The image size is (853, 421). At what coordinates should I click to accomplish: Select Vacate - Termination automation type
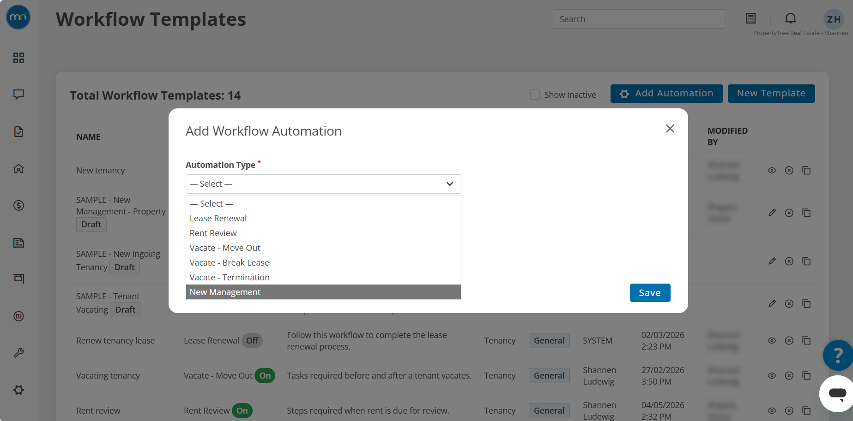coord(323,278)
